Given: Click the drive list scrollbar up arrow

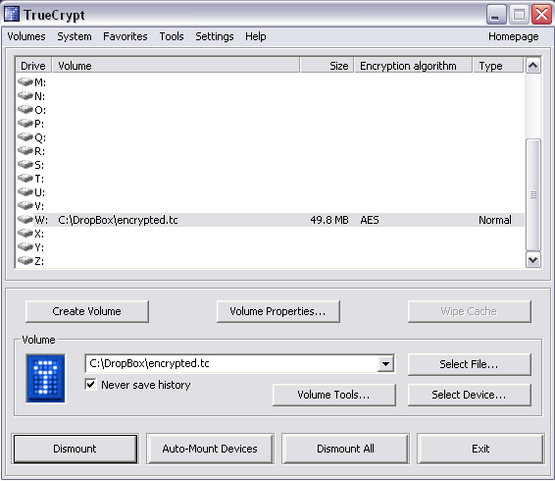Looking at the screenshot, I should (x=533, y=66).
